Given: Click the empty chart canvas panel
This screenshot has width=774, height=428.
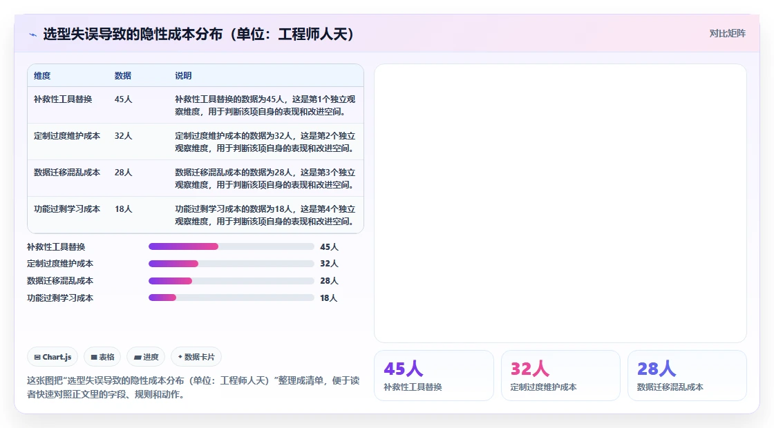Looking at the screenshot, I should coord(560,203).
